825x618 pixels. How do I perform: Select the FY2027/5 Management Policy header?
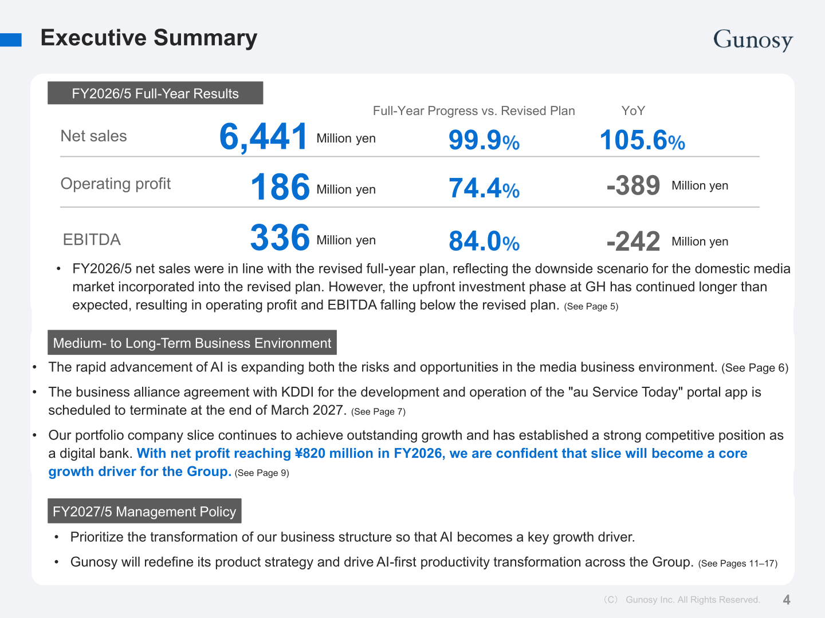click(x=144, y=511)
